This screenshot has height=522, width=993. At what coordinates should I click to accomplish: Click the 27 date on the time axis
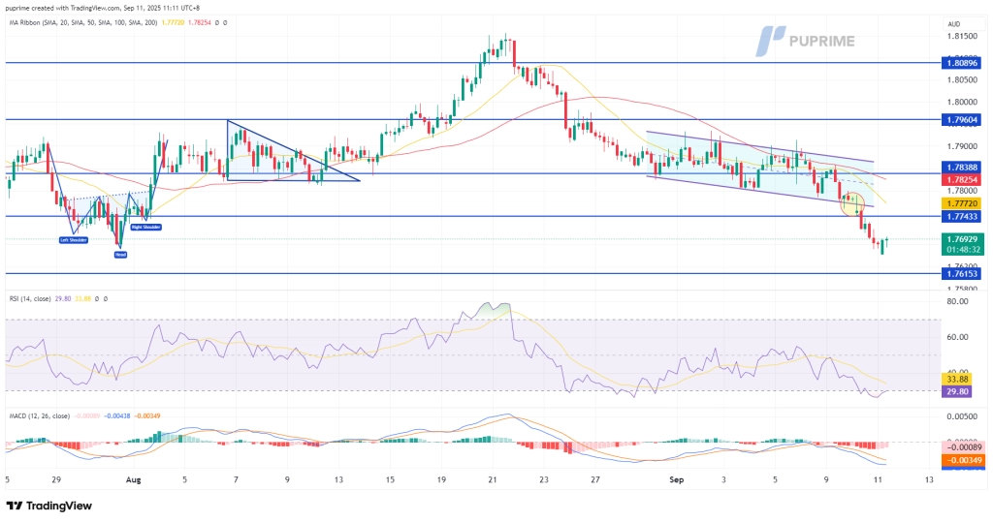595,480
